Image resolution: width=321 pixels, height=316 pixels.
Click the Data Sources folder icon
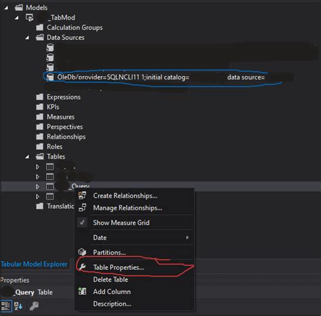click(x=40, y=37)
